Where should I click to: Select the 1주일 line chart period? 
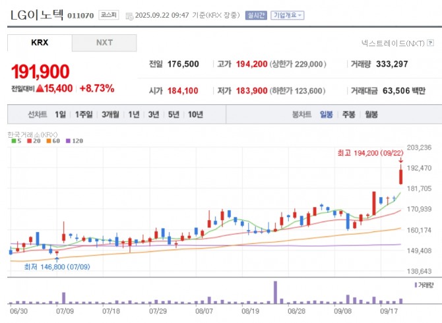(84, 115)
